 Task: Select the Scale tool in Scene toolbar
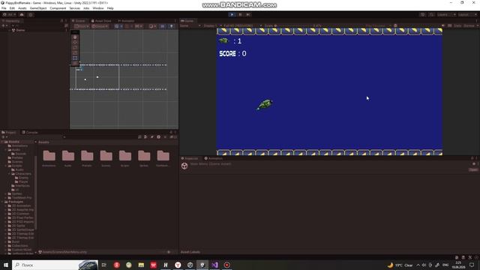pyautogui.click(x=75, y=52)
